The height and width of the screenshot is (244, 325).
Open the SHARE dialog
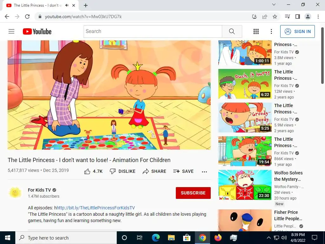click(x=155, y=171)
